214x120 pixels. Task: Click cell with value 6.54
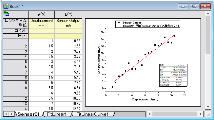pos(68,88)
